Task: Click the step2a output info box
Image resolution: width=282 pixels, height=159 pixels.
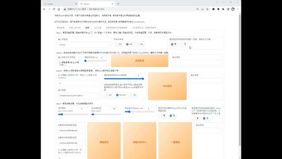Action: point(197,63)
